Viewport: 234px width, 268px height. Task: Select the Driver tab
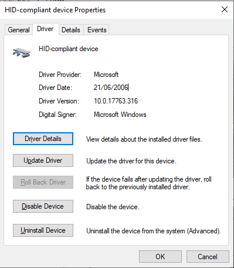[x=45, y=29]
